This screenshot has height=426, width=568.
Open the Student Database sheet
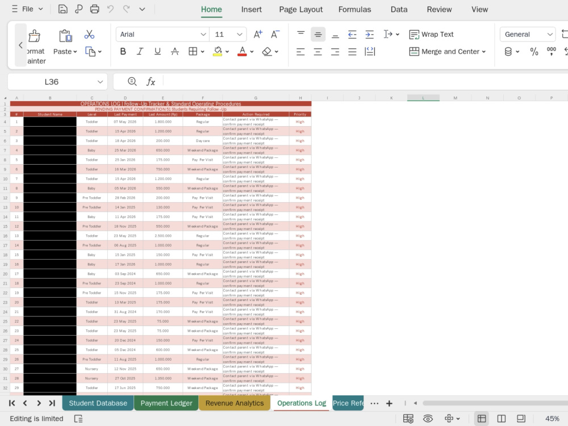pyautogui.click(x=98, y=403)
